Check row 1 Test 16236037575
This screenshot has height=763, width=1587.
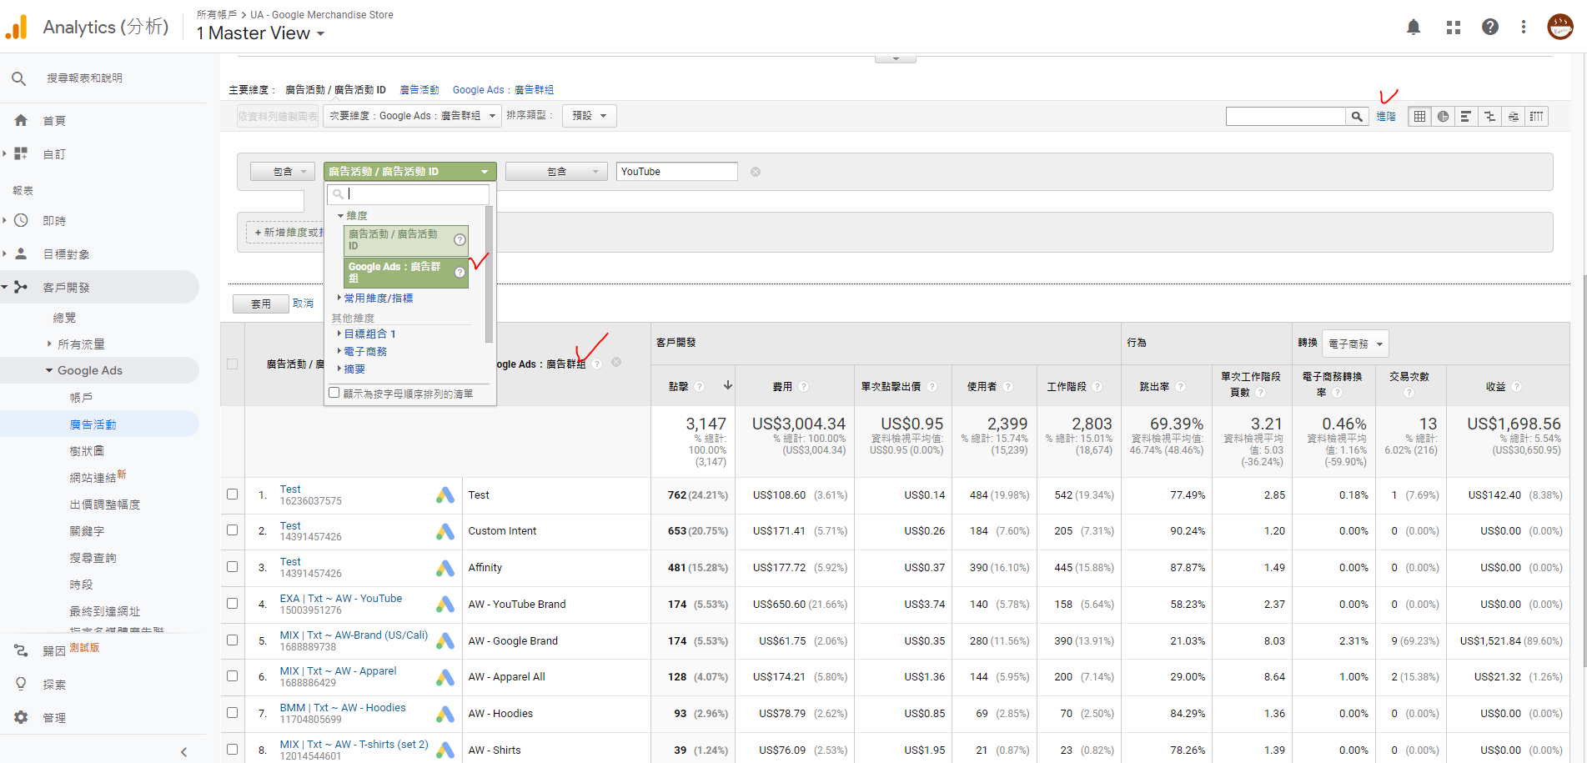233,494
